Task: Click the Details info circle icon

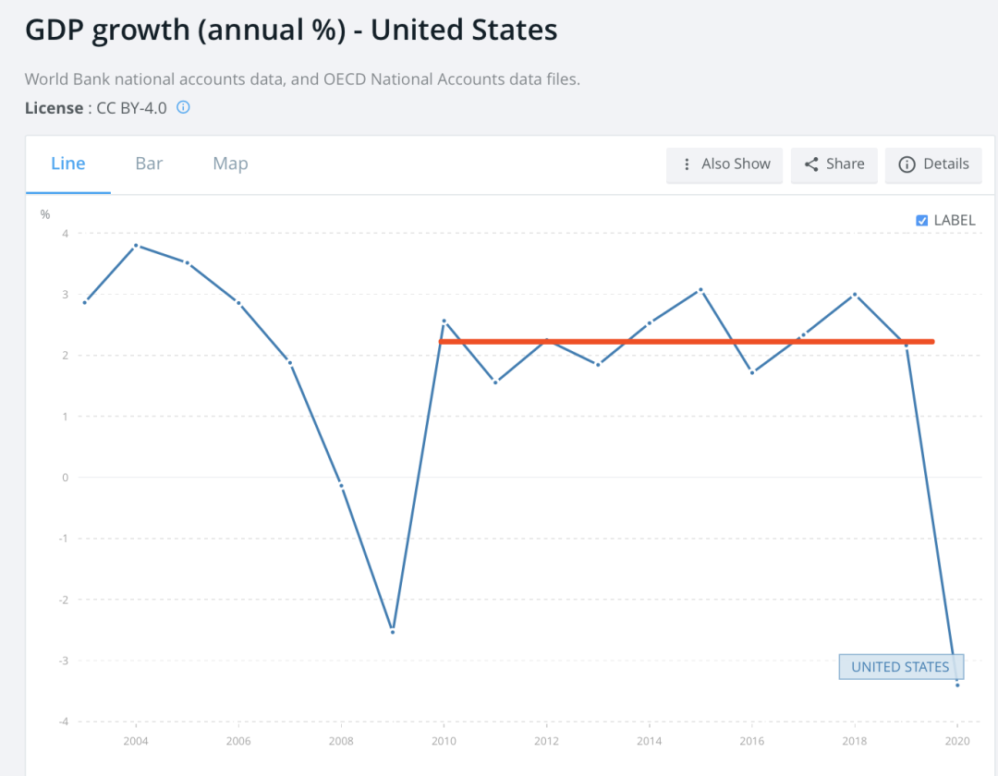Action: point(907,164)
